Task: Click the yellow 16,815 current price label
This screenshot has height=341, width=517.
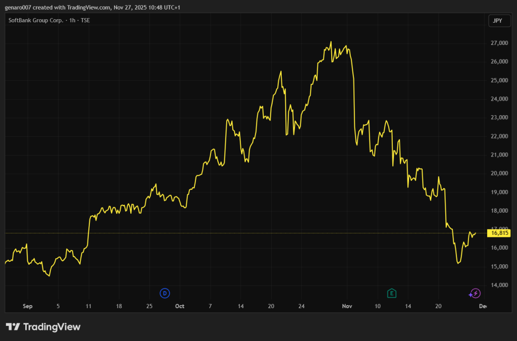Action: coord(499,233)
